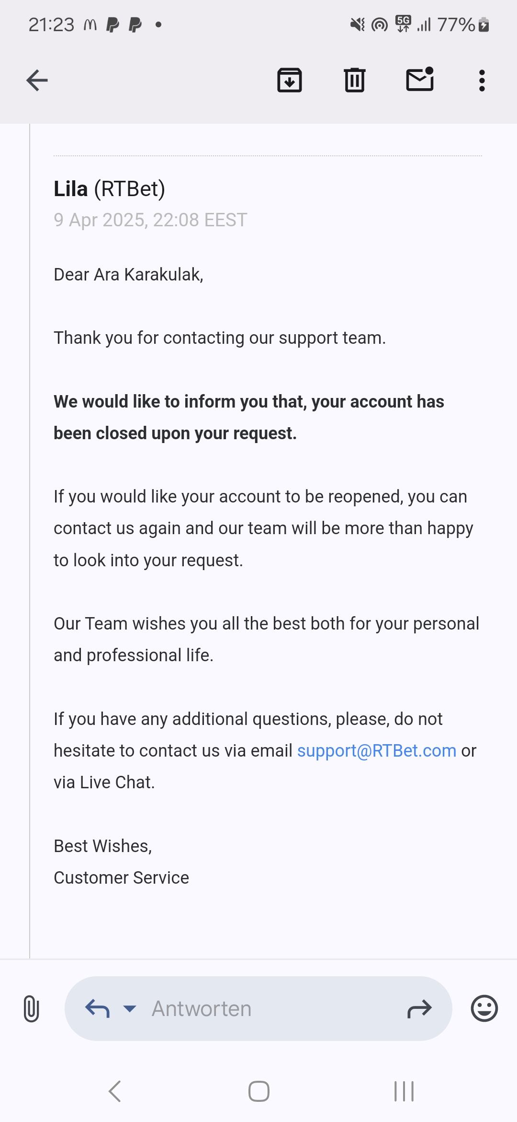The height and width of the screenshot is (1122, 517).
Task: Tap the bold account closed message
Action: (249, 417)
